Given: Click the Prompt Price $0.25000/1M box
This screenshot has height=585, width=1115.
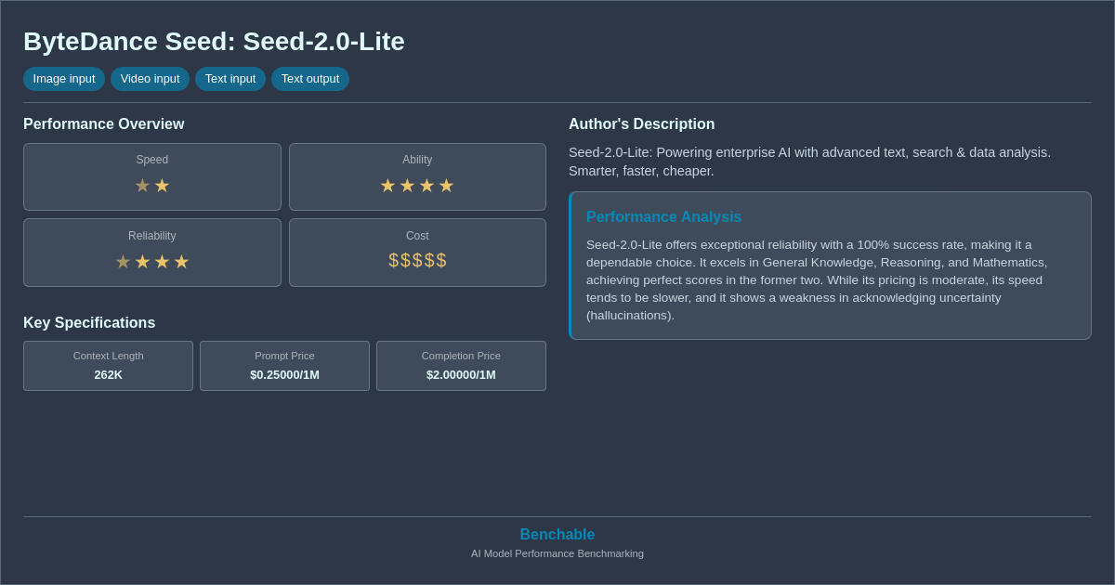Looking at the screenshot, I should click(284, 366).
